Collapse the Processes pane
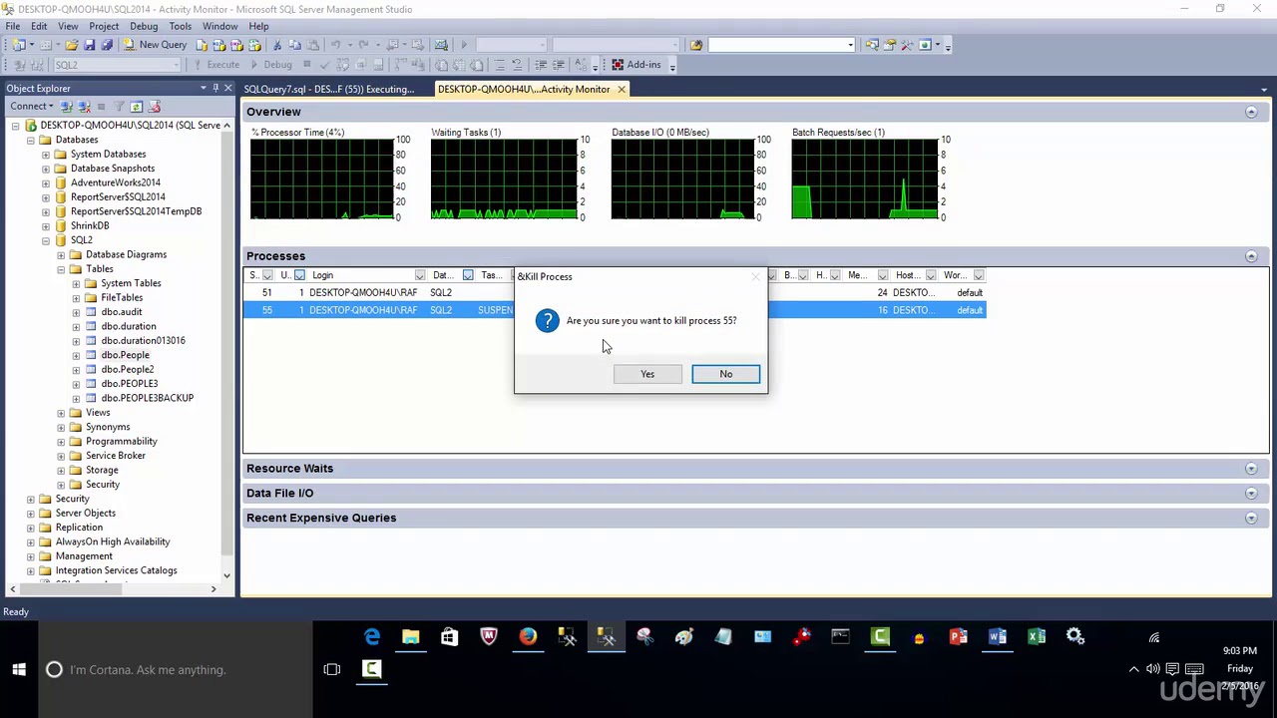Viewport: 1277px width, 718px height. tap(1251, 256)
